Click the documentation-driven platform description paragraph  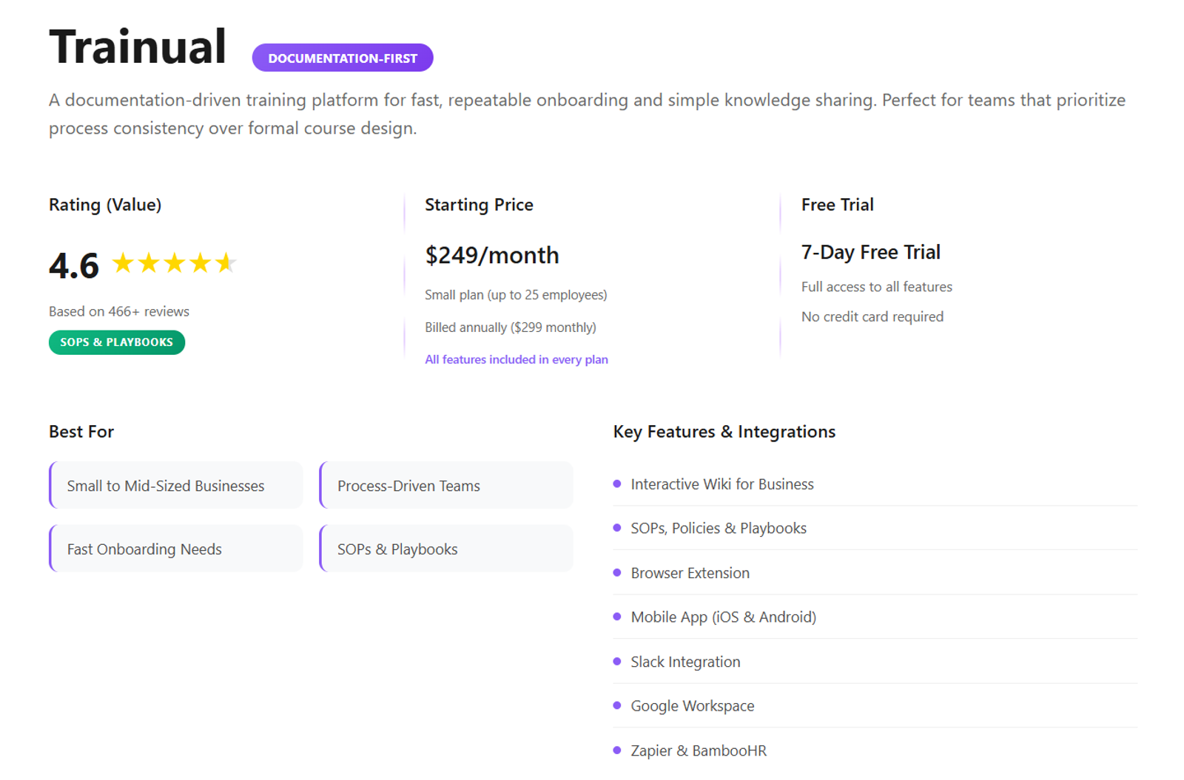click(x=588, y=114)
